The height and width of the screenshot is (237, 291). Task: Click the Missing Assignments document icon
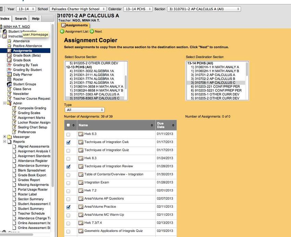tap(14, 185)
